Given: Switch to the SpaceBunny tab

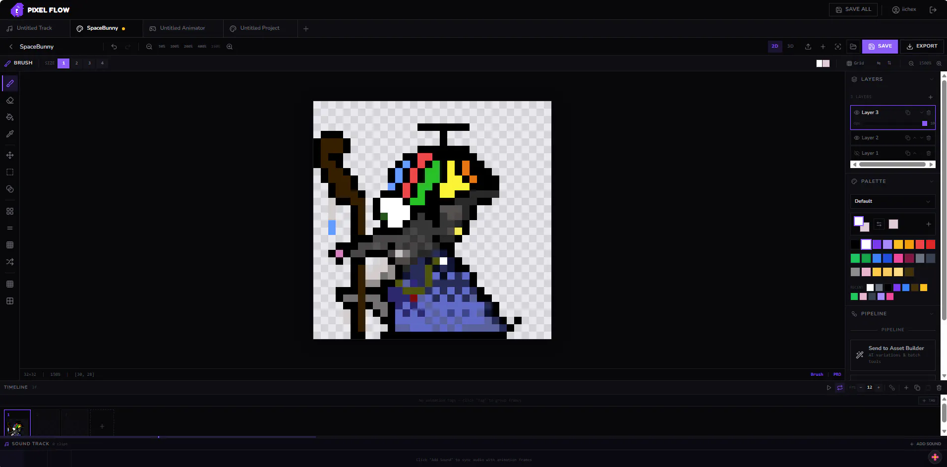Looking at the screenshot, I should (106, 28).
